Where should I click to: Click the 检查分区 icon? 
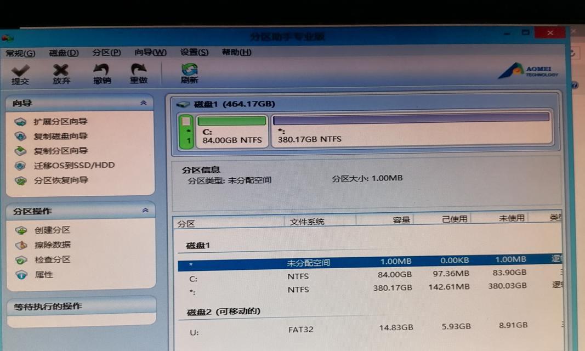(x=21, y=260)
